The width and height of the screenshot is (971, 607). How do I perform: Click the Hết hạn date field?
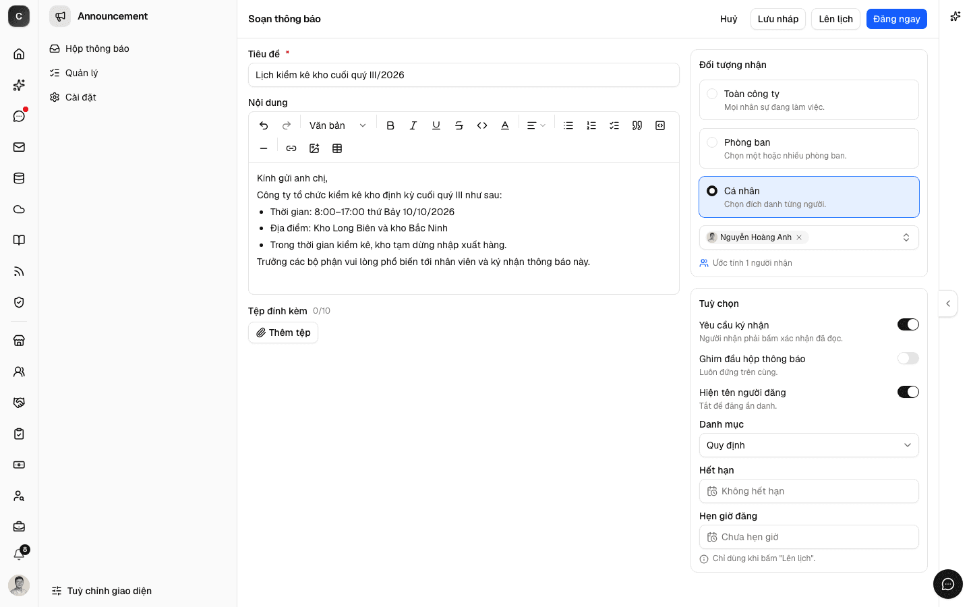(x=809, y=491)
